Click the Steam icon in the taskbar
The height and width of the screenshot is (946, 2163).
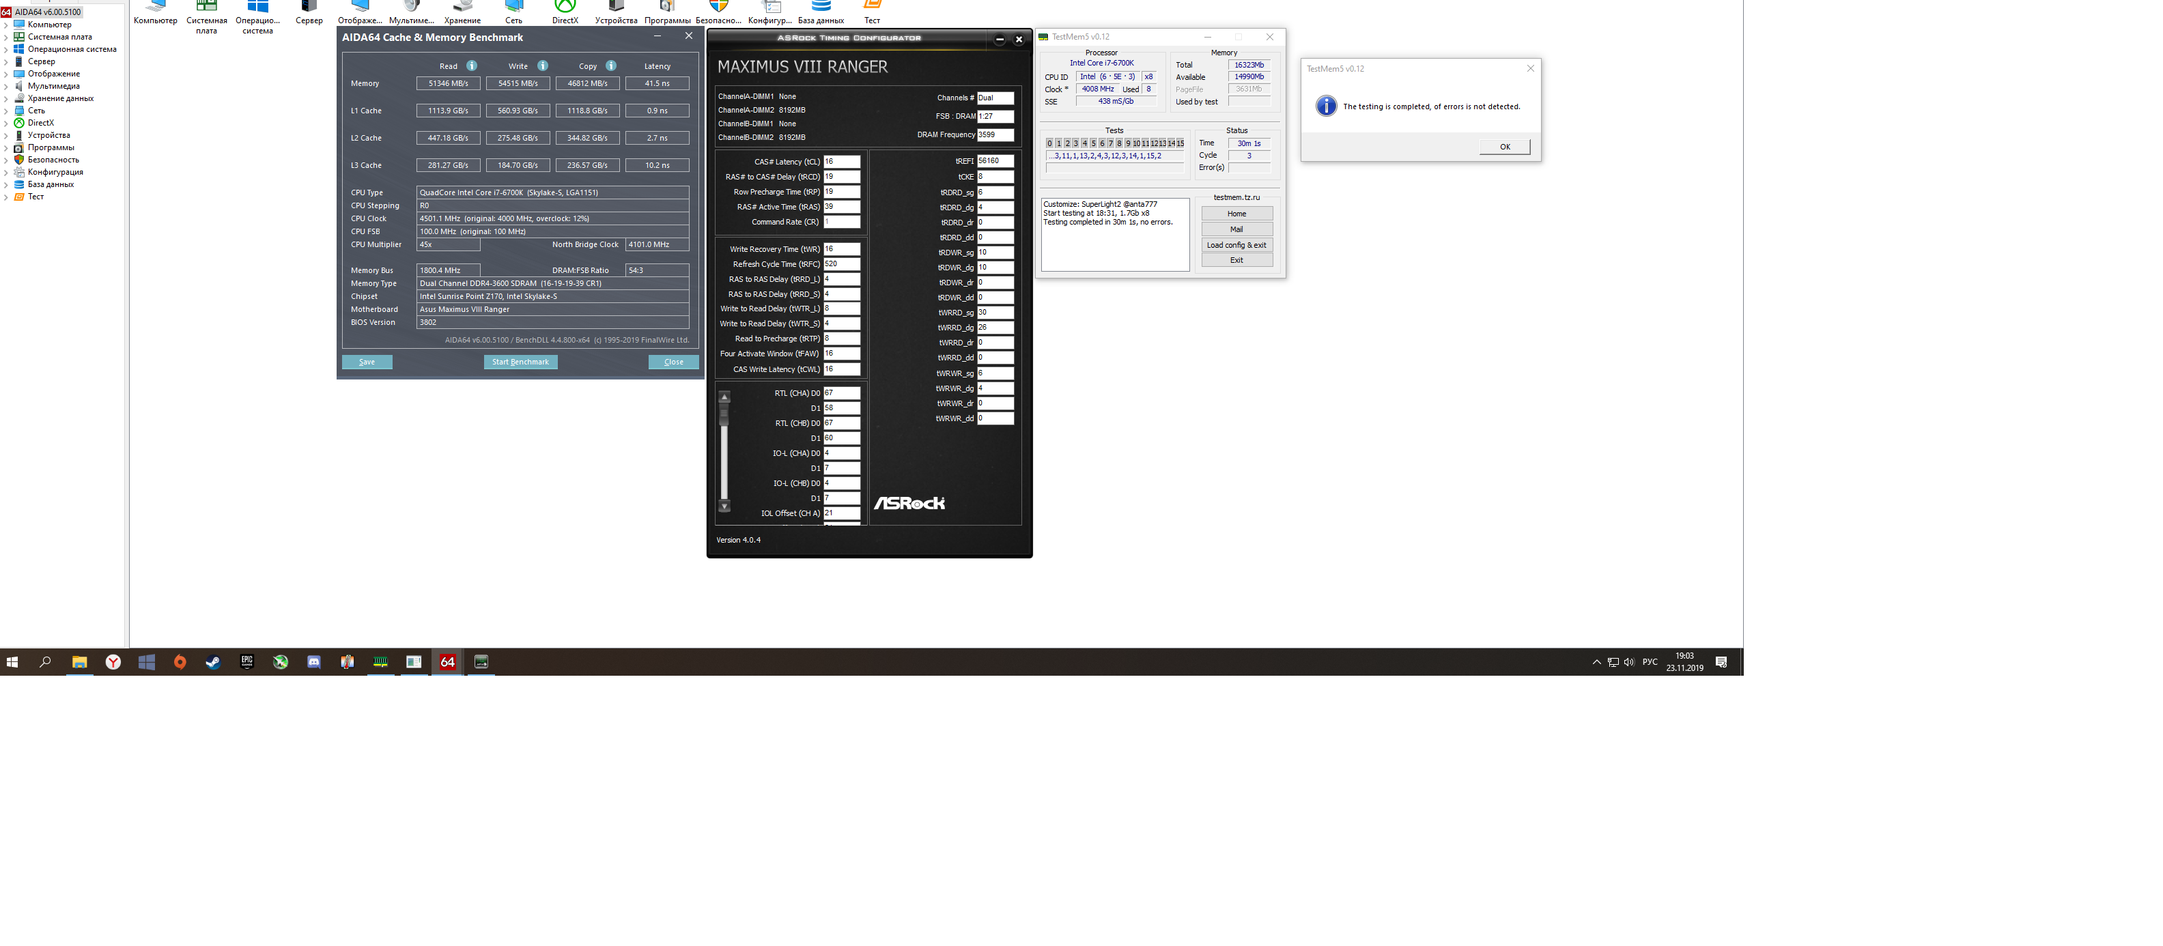point(213,661)
